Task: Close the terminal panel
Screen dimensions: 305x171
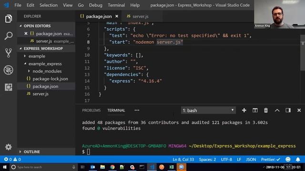Action: [299, 110]
